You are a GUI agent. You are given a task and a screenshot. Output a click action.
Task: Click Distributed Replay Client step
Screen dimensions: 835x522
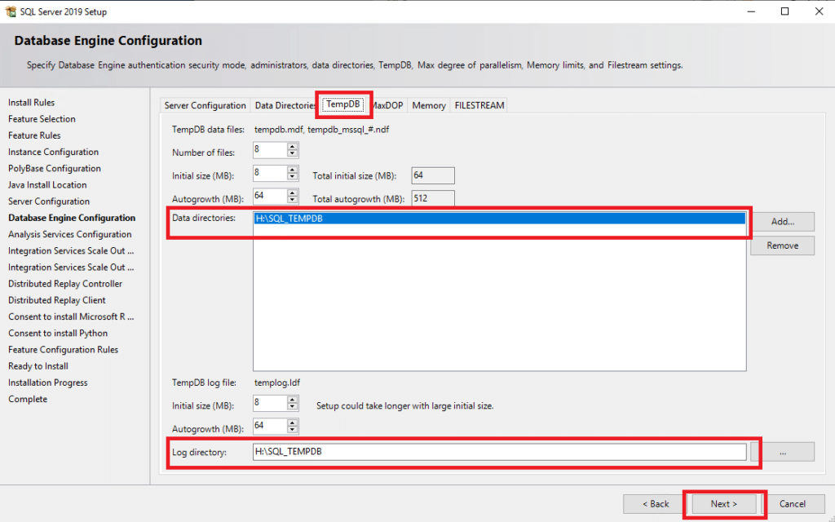pyautogui.click(x=57, y=300)
